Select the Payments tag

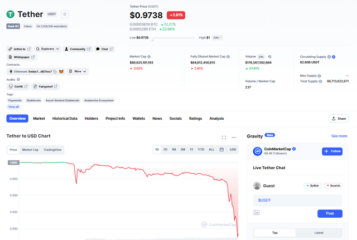15,100
